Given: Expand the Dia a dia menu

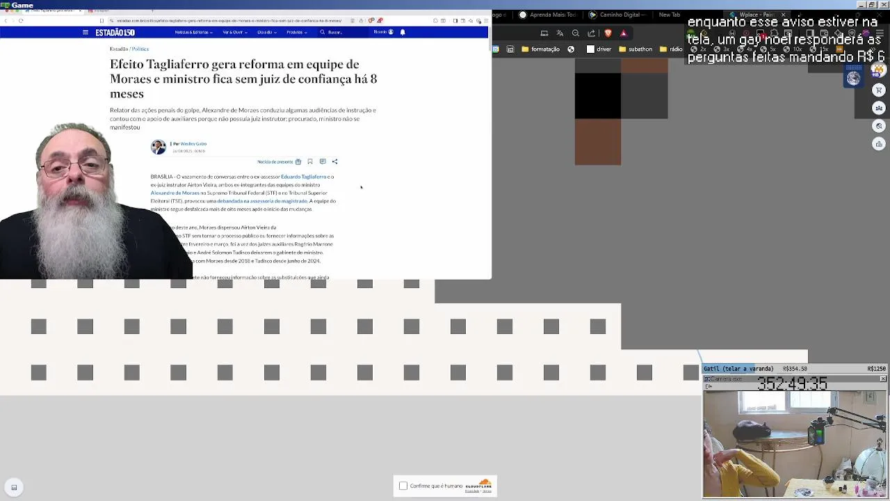Looking at the screenshot, I should pyautogui.click(x=267, y=32).
